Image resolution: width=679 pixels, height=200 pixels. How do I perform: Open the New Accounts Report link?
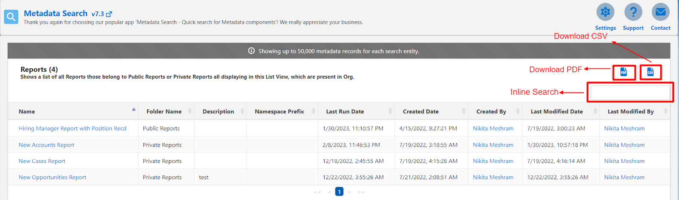[46, 145]
